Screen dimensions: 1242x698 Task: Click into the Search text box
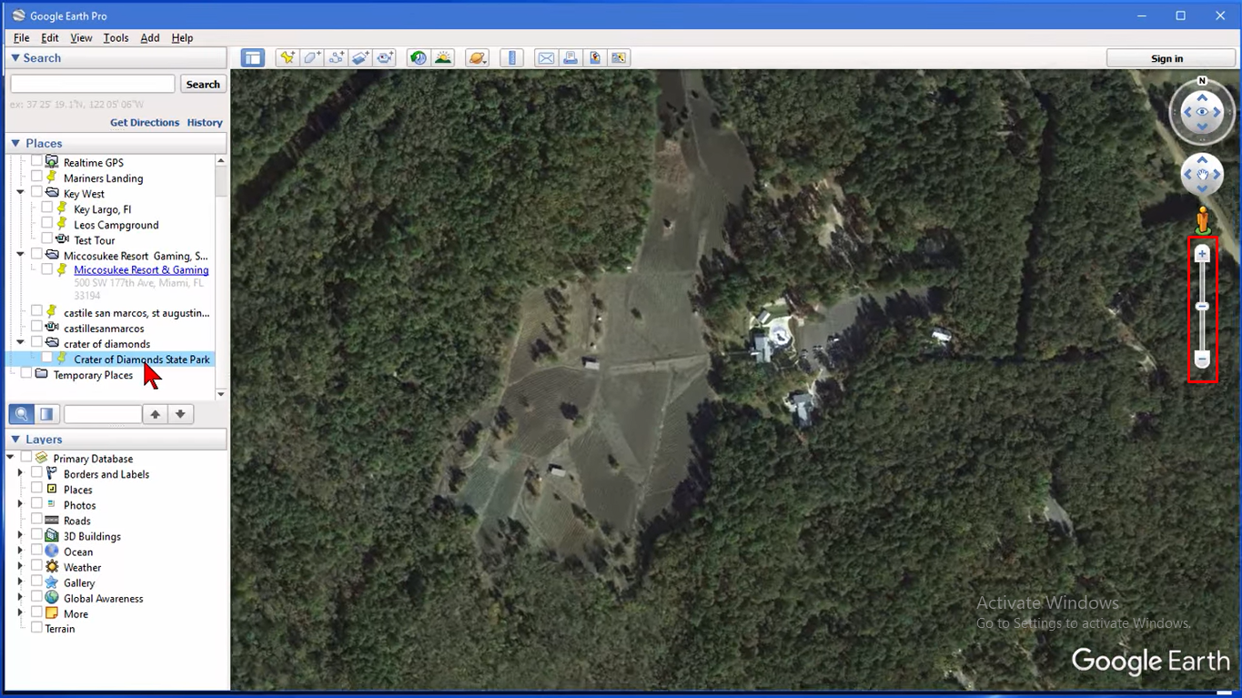pos(93,84)
